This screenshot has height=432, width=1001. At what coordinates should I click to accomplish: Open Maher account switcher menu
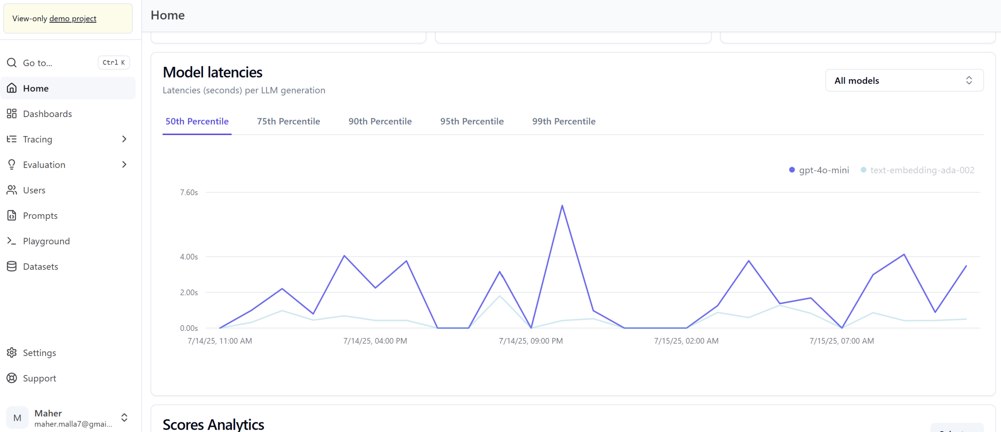coord(124,418)
